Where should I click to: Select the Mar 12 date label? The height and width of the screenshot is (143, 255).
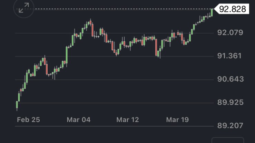click(x=127, y=120)
